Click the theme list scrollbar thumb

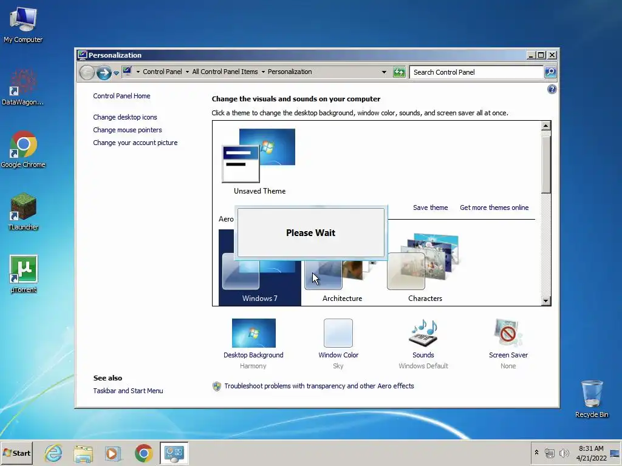[x=546, y=164]
